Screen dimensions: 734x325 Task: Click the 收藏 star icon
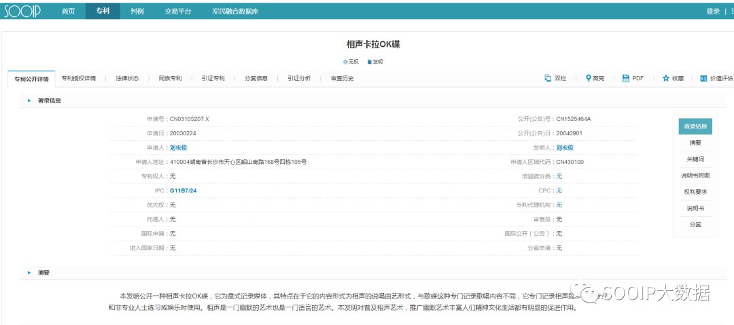pos(665,78)
